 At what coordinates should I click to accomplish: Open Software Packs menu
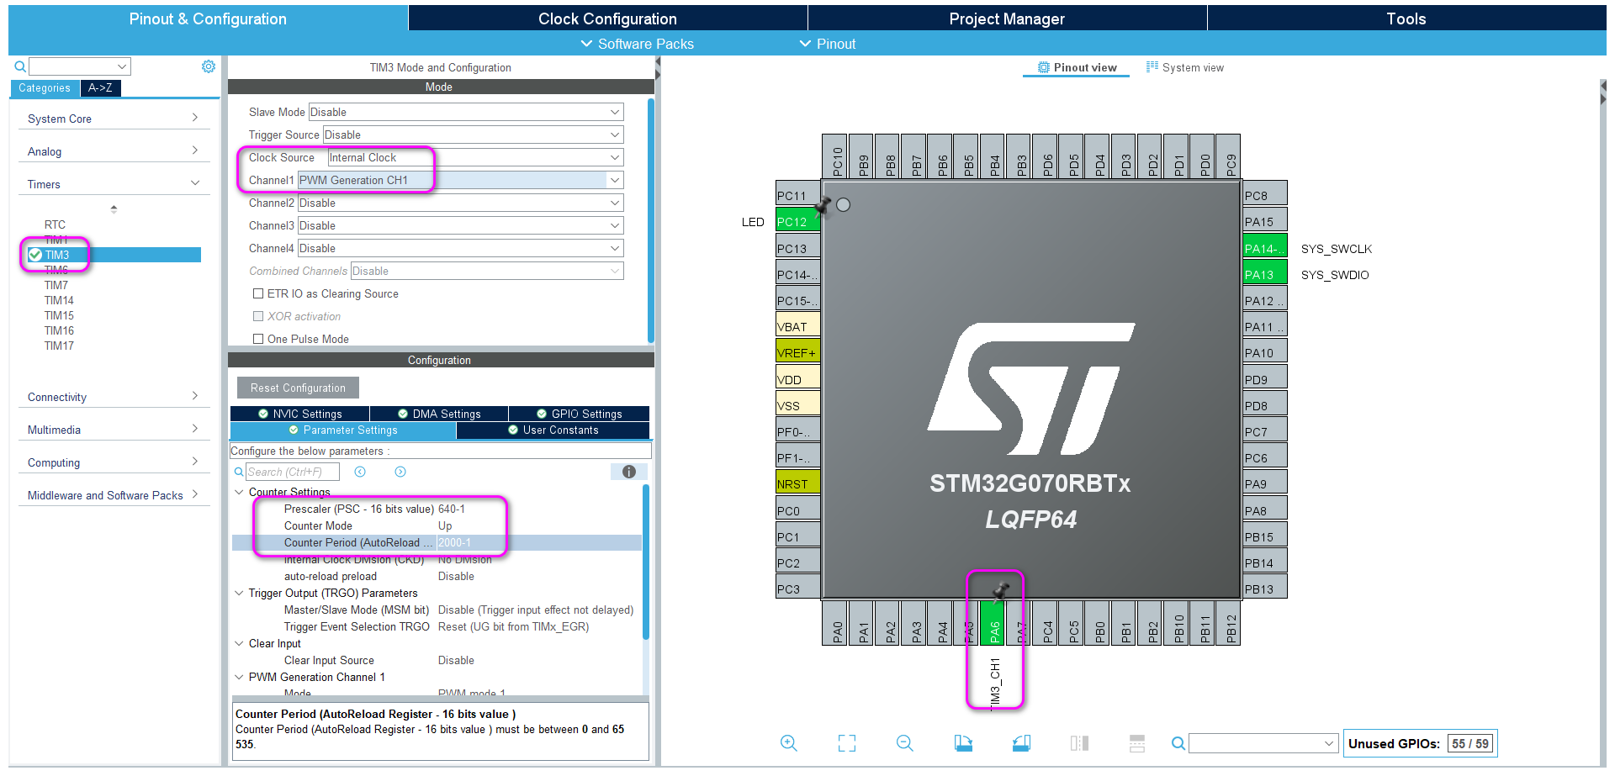638,44
